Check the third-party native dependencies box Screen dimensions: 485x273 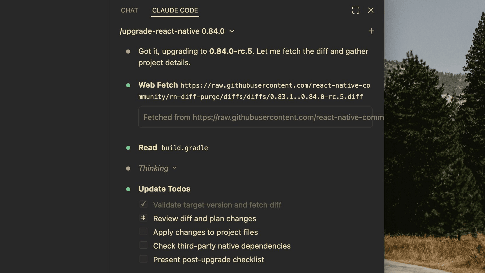click(x=143, y=245)
